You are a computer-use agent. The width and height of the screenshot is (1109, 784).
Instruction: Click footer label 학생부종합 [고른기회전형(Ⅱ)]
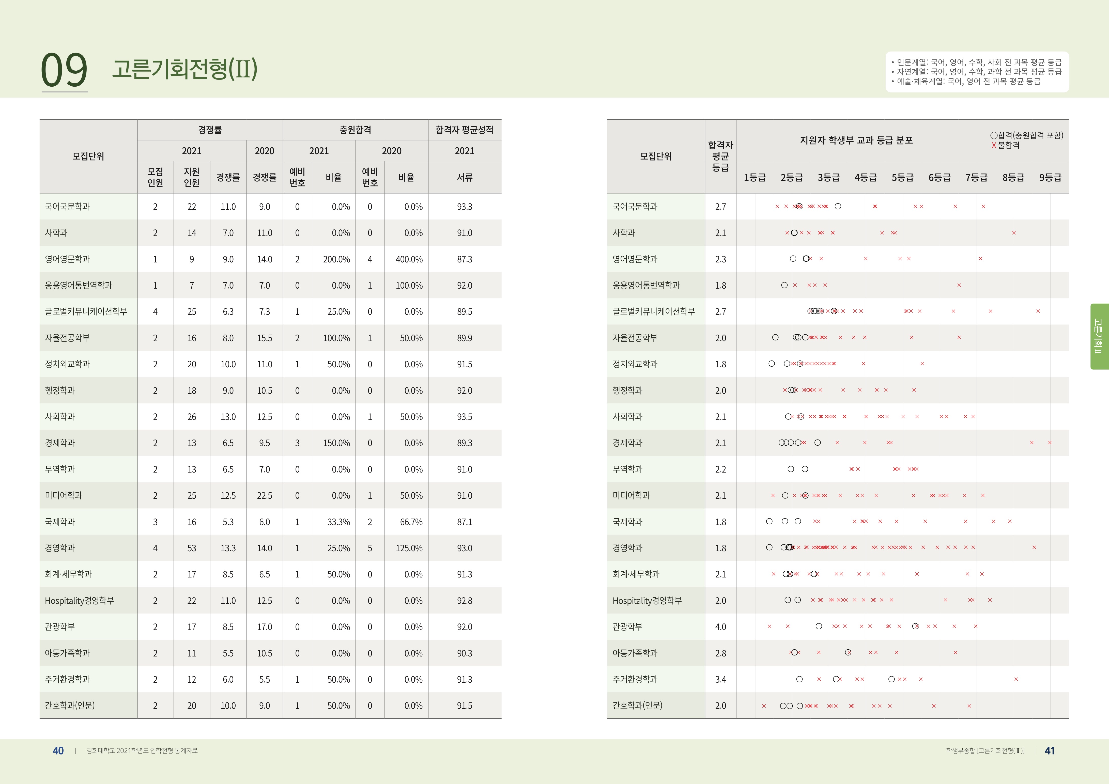(985, 751)
